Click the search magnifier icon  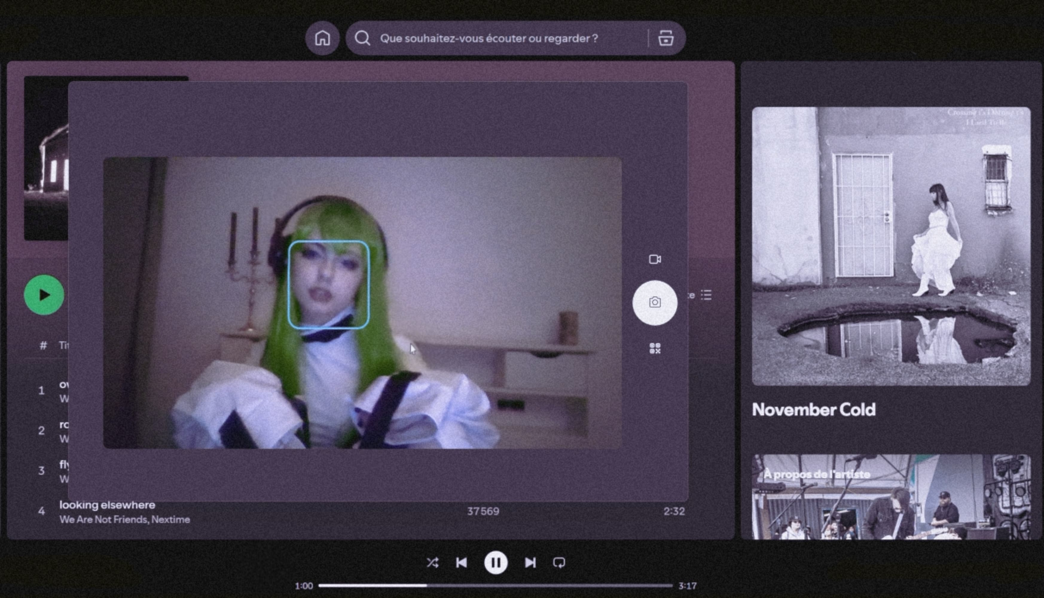363,38
